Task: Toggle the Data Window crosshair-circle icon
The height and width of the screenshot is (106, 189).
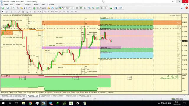Action: (18, 8)
